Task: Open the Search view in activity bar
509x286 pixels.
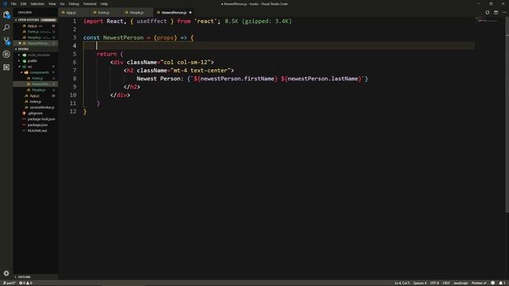Action: pos(6,28)
